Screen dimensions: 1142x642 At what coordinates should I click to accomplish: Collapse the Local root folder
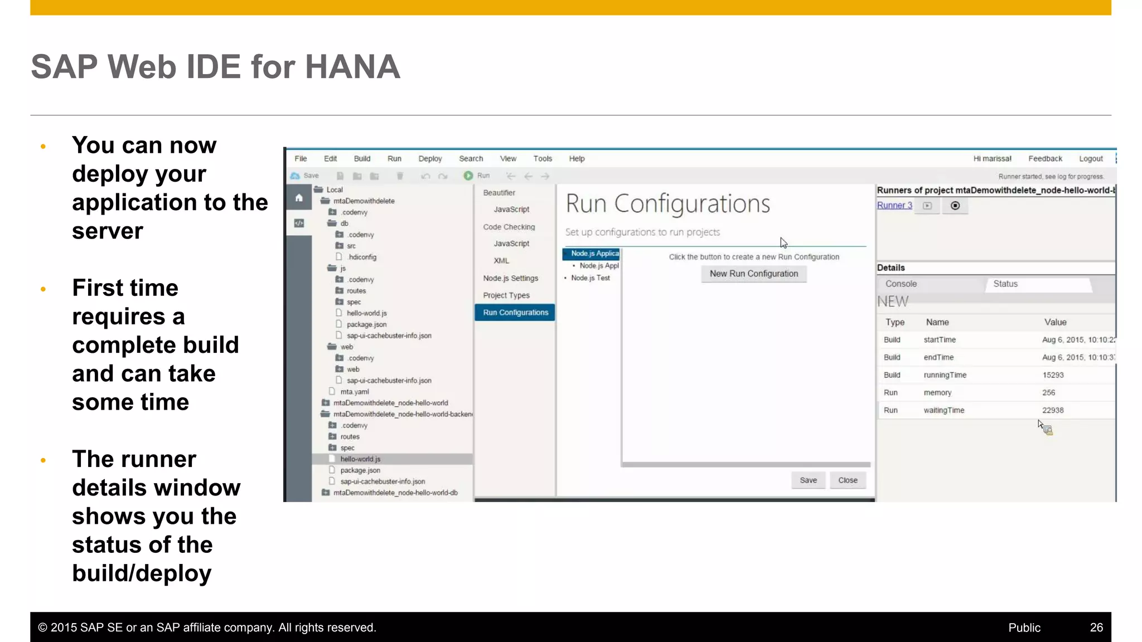click(x=318, y=189)
